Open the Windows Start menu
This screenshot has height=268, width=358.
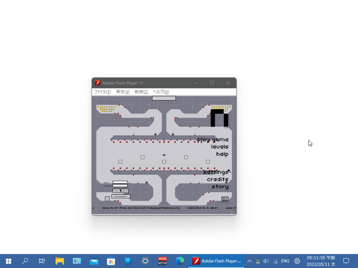click(9, 261)
